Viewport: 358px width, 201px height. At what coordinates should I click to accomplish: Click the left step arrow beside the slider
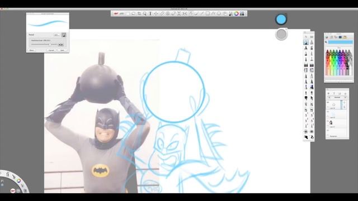pyautogui.click(x=59, y=45)
